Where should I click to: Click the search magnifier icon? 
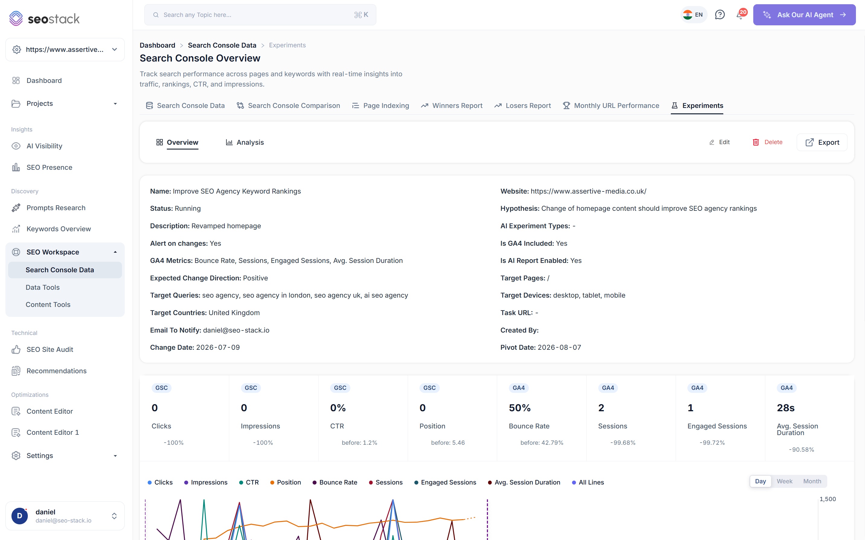coord(156,15)
